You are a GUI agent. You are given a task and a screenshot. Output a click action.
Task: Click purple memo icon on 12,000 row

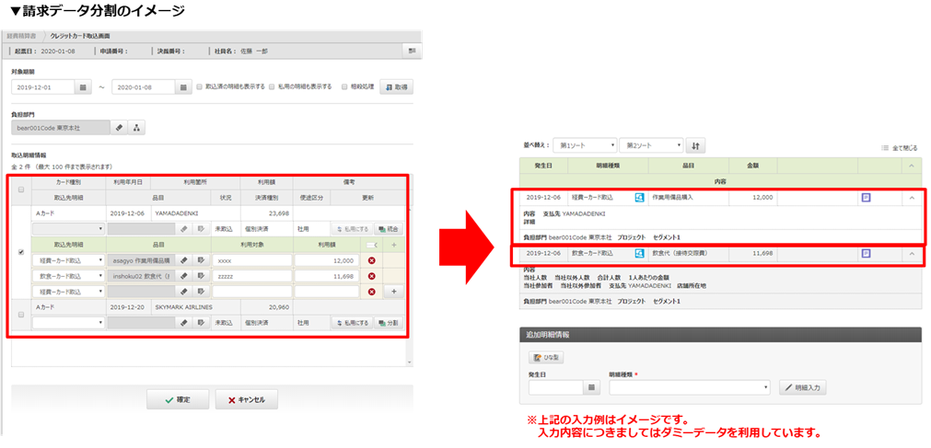866,198
